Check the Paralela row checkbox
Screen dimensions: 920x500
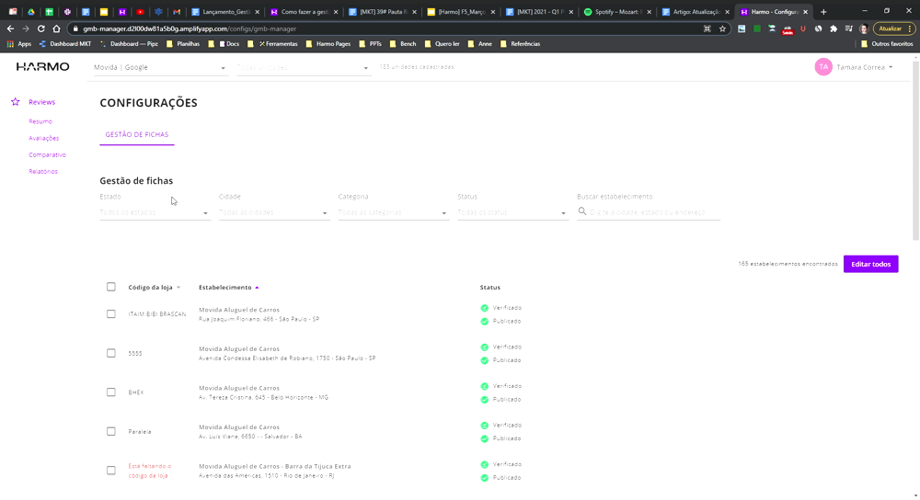click(111, 431)
